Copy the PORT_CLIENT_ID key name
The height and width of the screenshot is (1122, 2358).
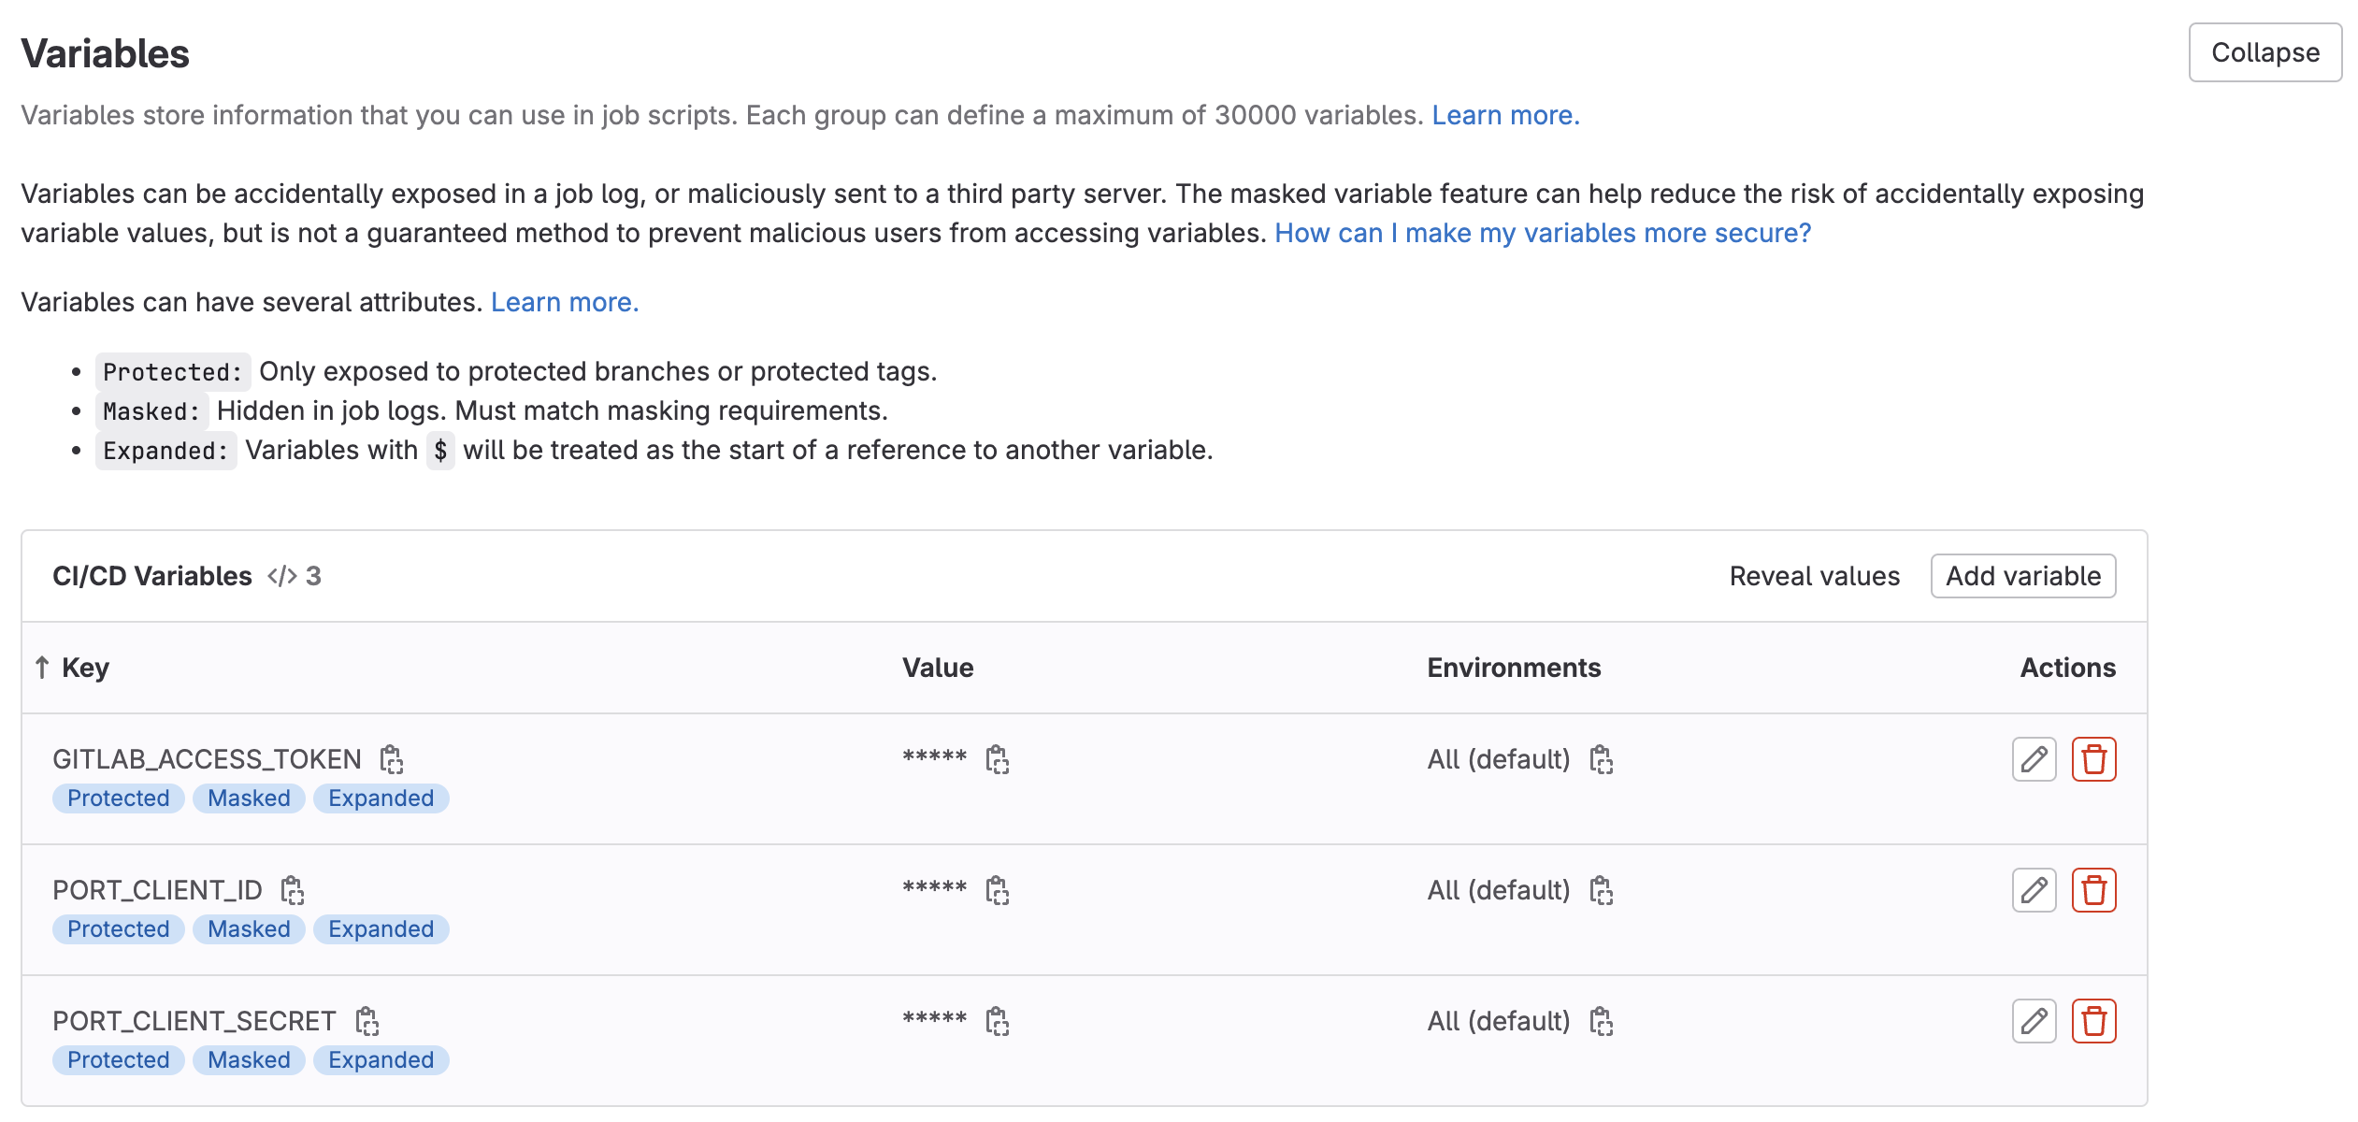coord(293,890)
